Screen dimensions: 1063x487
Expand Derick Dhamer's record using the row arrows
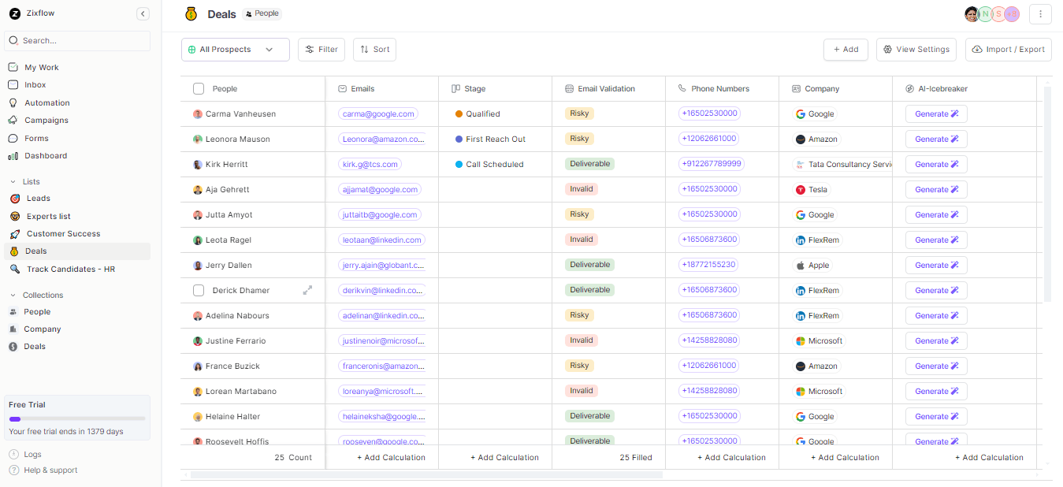click(307, 290)
